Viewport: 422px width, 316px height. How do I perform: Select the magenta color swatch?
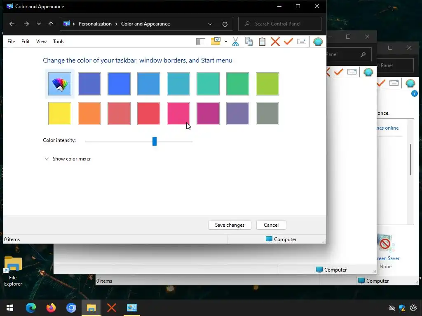tap(208, 114)
